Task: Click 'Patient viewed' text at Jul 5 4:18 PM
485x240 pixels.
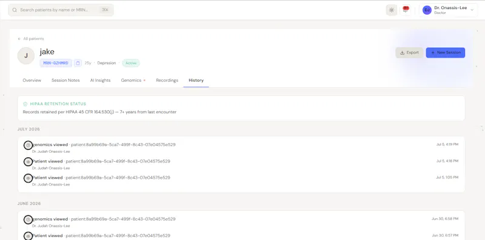Action: [47, 161]
